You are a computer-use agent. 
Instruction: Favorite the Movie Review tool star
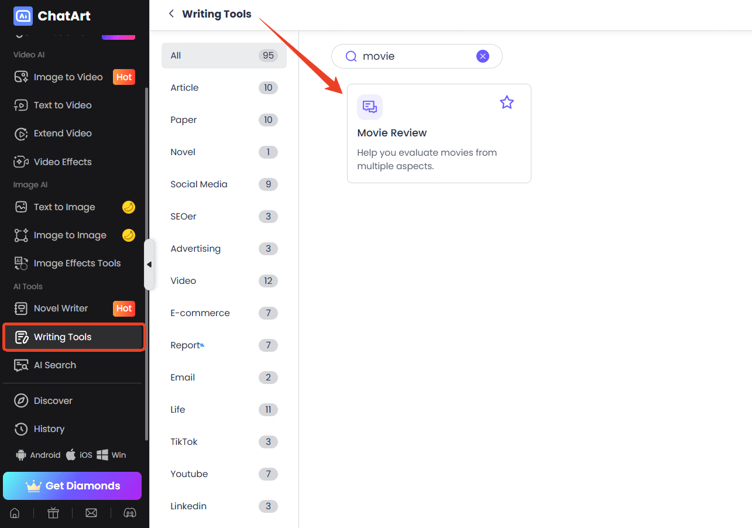pos(506,103)
